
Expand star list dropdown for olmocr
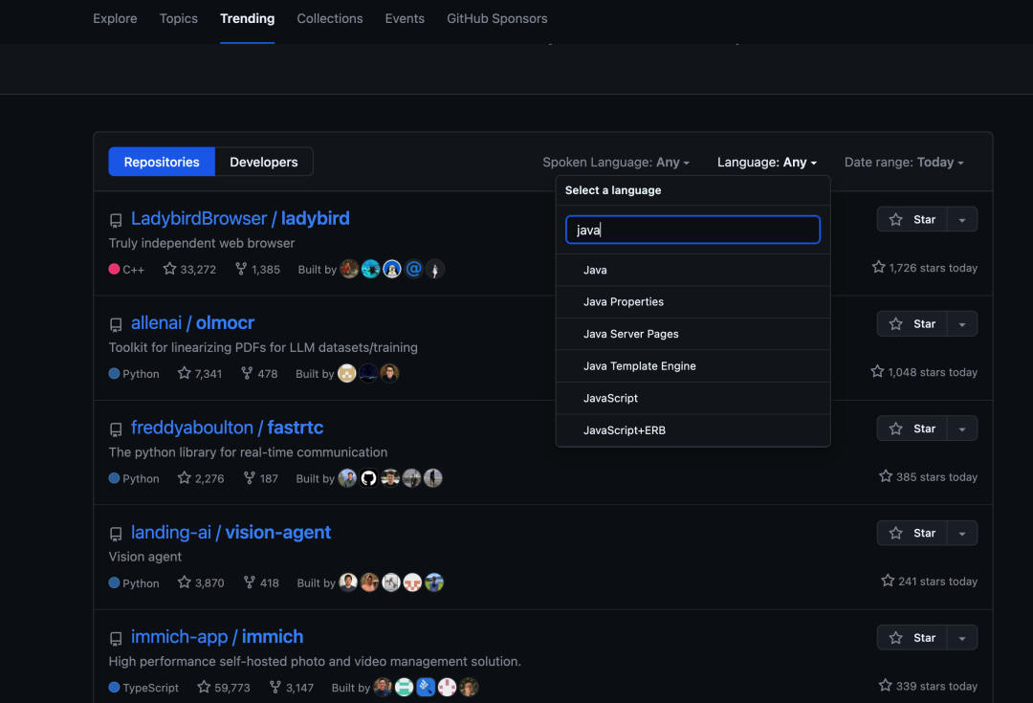962,324
